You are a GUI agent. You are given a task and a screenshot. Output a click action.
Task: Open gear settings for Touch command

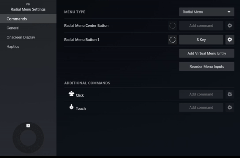(230, 107)
